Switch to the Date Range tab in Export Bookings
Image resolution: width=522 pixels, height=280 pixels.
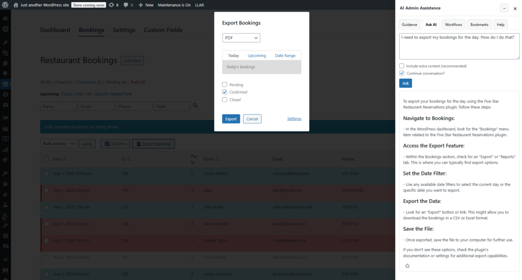[285, 56]
